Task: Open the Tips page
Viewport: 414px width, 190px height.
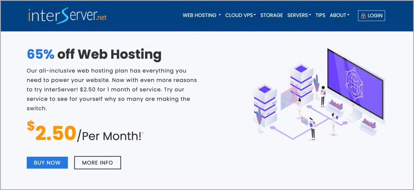Action: coord(320,15)
